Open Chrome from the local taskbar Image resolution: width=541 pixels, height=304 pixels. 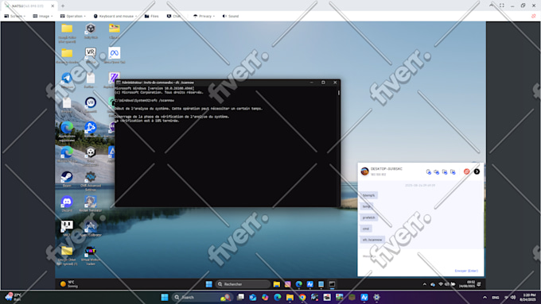(x=302, y=297)
